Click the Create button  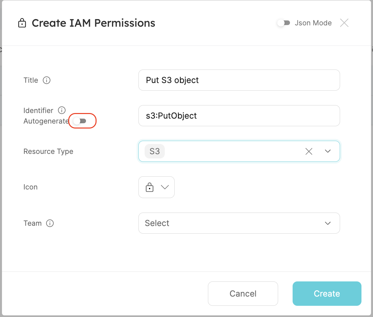[327, 294]
